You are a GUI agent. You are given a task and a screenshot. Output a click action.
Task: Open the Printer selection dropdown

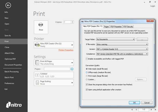point(54,45)
